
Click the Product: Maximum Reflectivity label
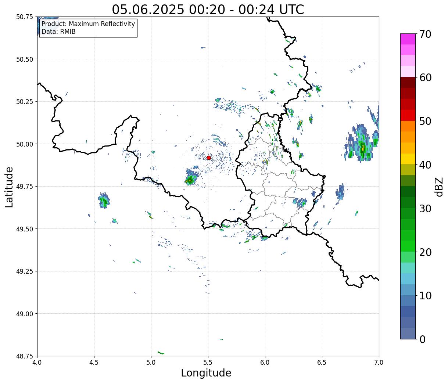click(x=88, y=24)
